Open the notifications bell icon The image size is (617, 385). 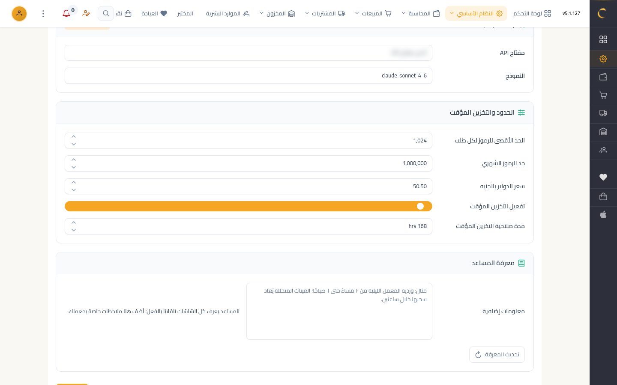(66, 14)
